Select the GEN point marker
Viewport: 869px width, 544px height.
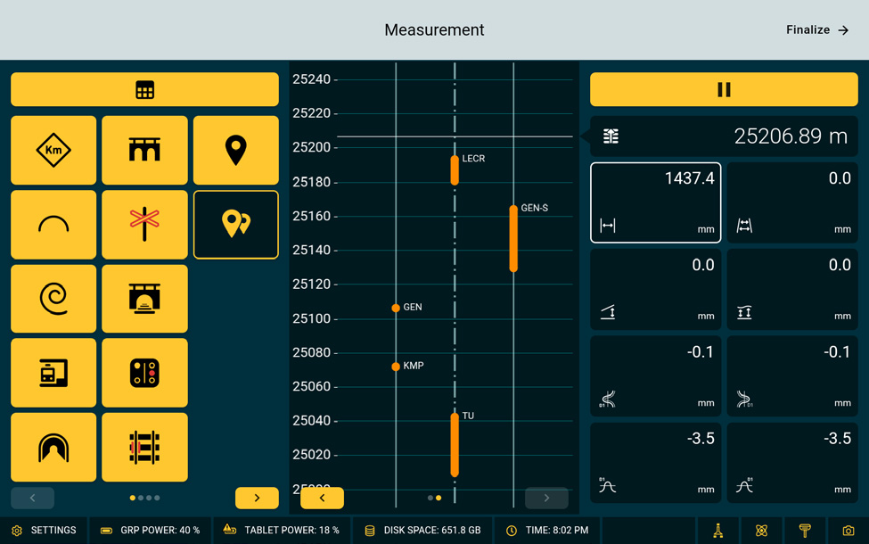[x=396, y=308]
